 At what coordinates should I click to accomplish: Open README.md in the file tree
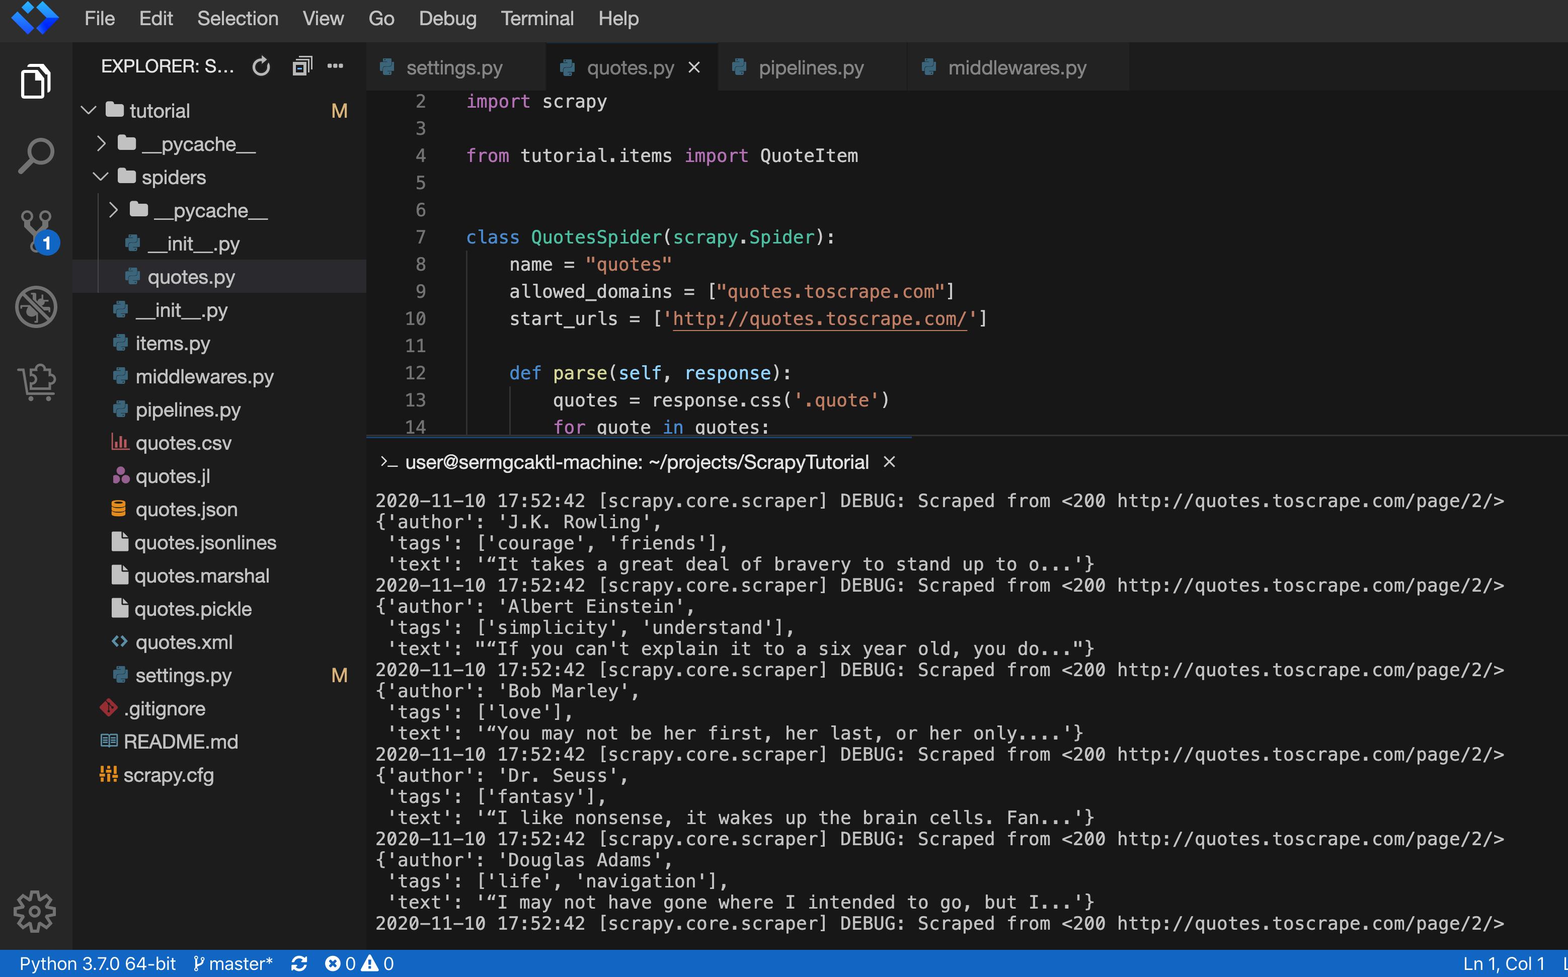[220, 742]
